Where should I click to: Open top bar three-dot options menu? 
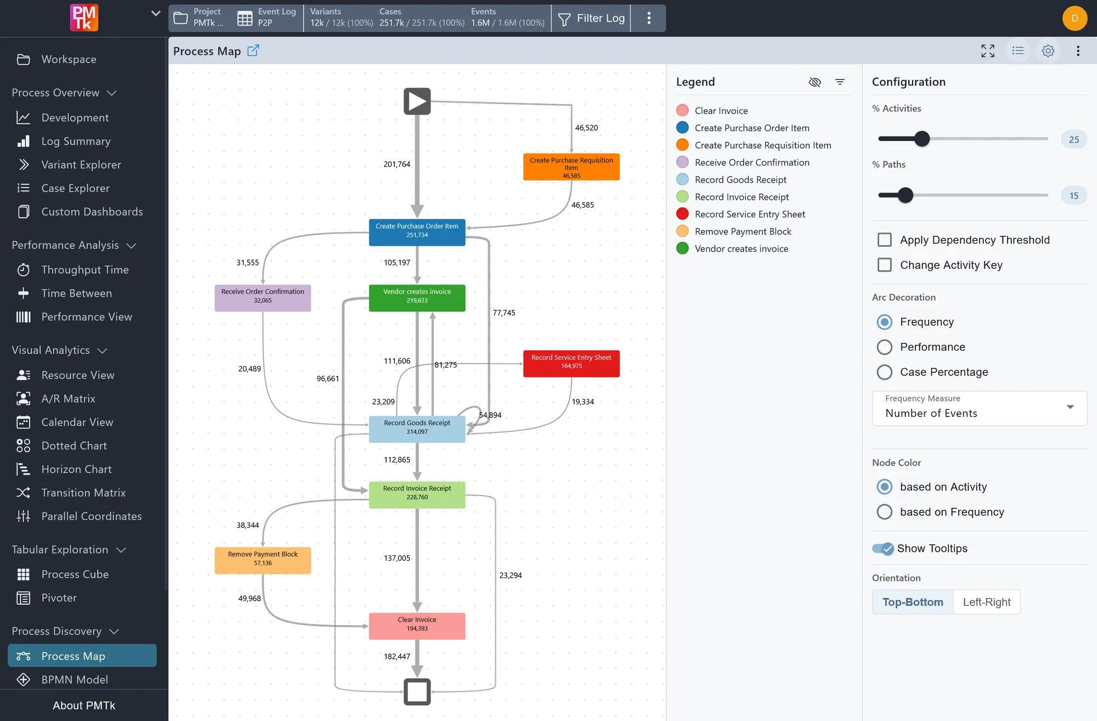click(649, 18)
